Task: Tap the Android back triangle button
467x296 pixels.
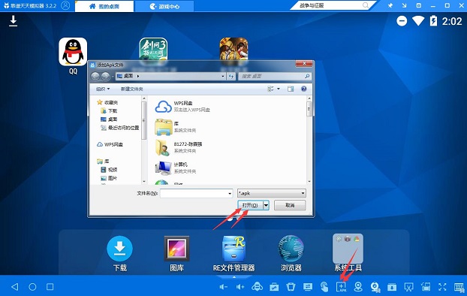Action: pyautogui.click(x=15, y=287)
